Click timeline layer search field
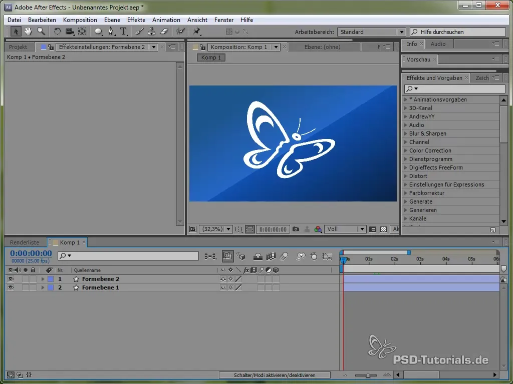 tap(128, 255)
